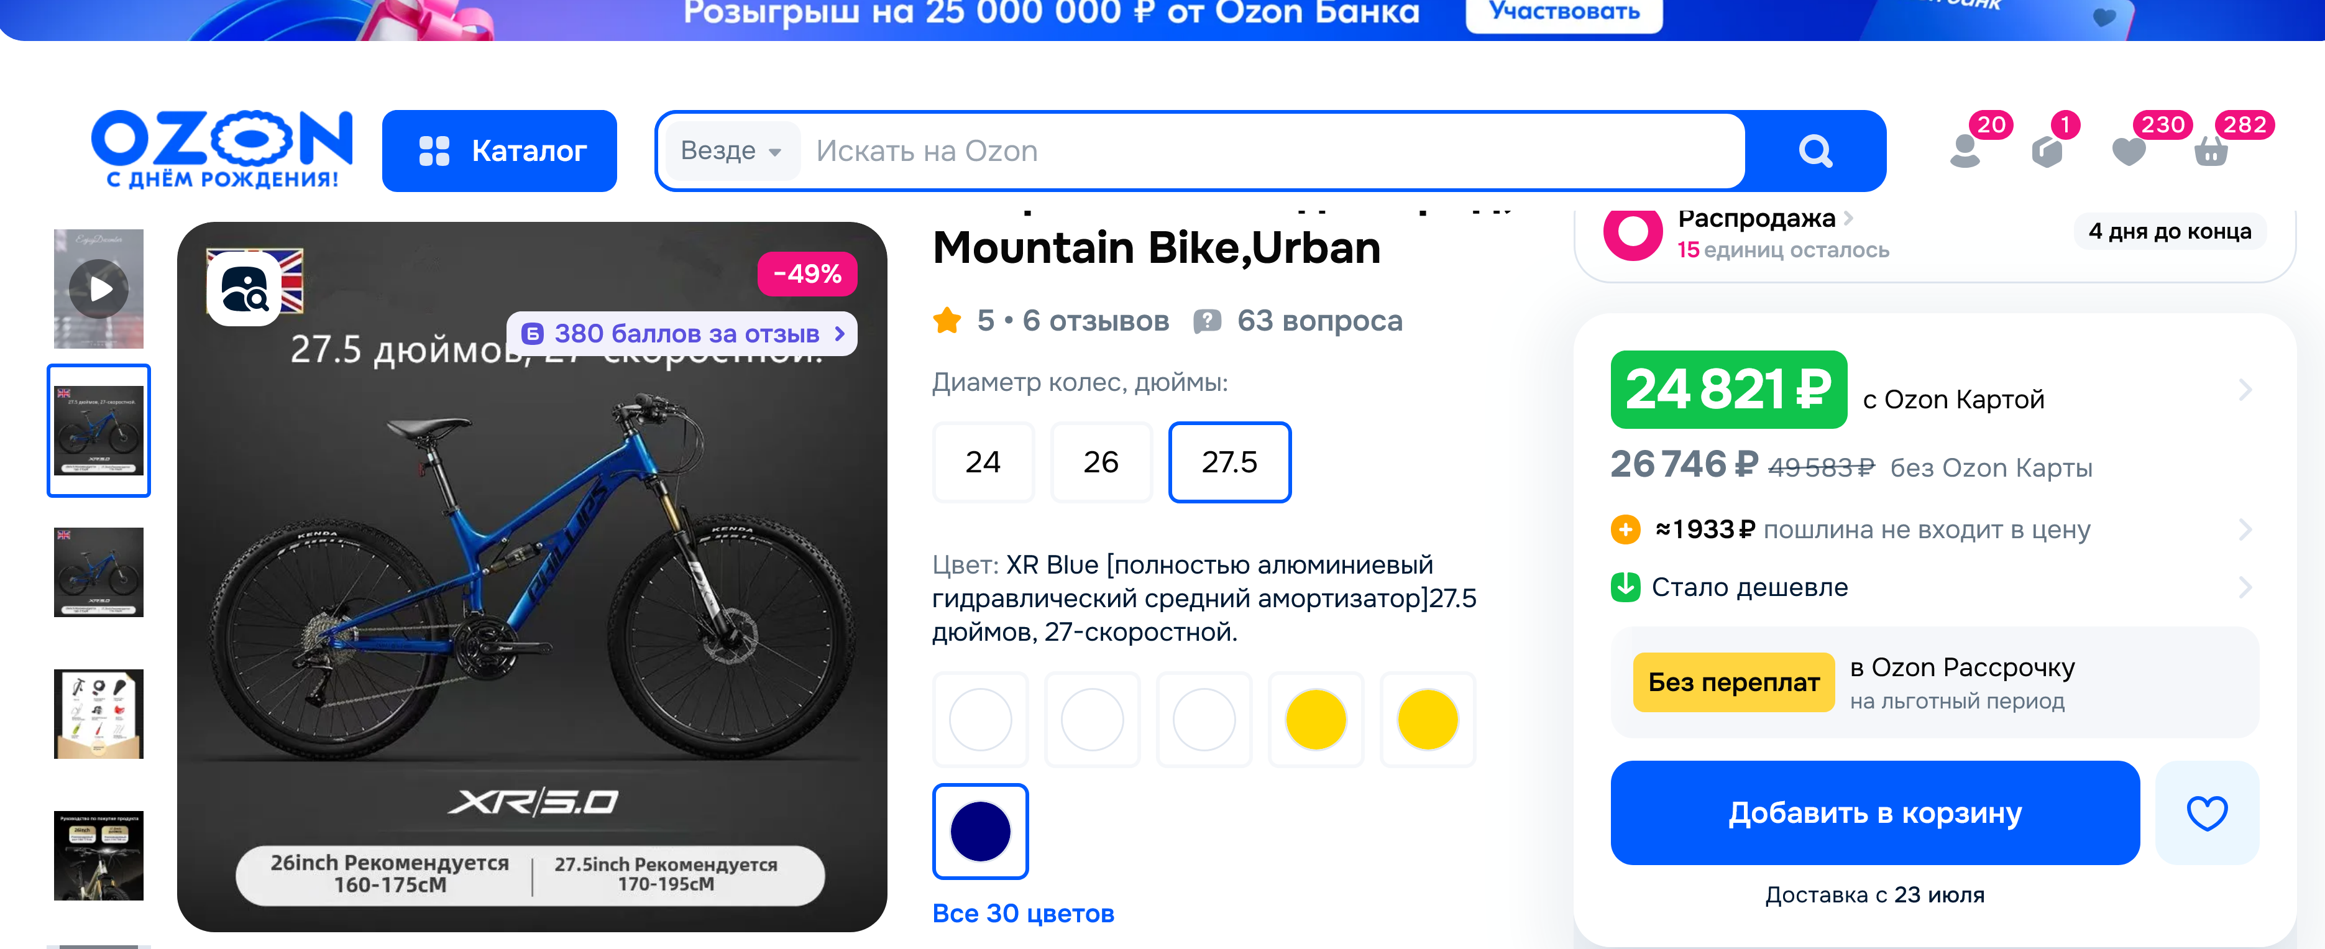Open the Все 30 цветов link
2325x949 pixels.
point(1022,914)
